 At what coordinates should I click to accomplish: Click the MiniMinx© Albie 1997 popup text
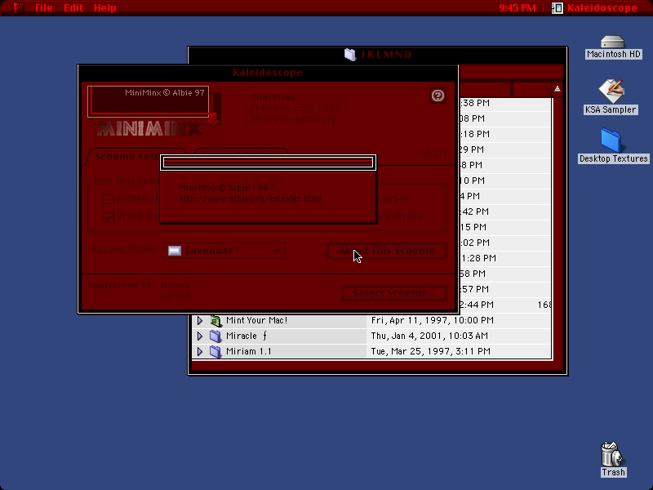click(x=226, y=188)
